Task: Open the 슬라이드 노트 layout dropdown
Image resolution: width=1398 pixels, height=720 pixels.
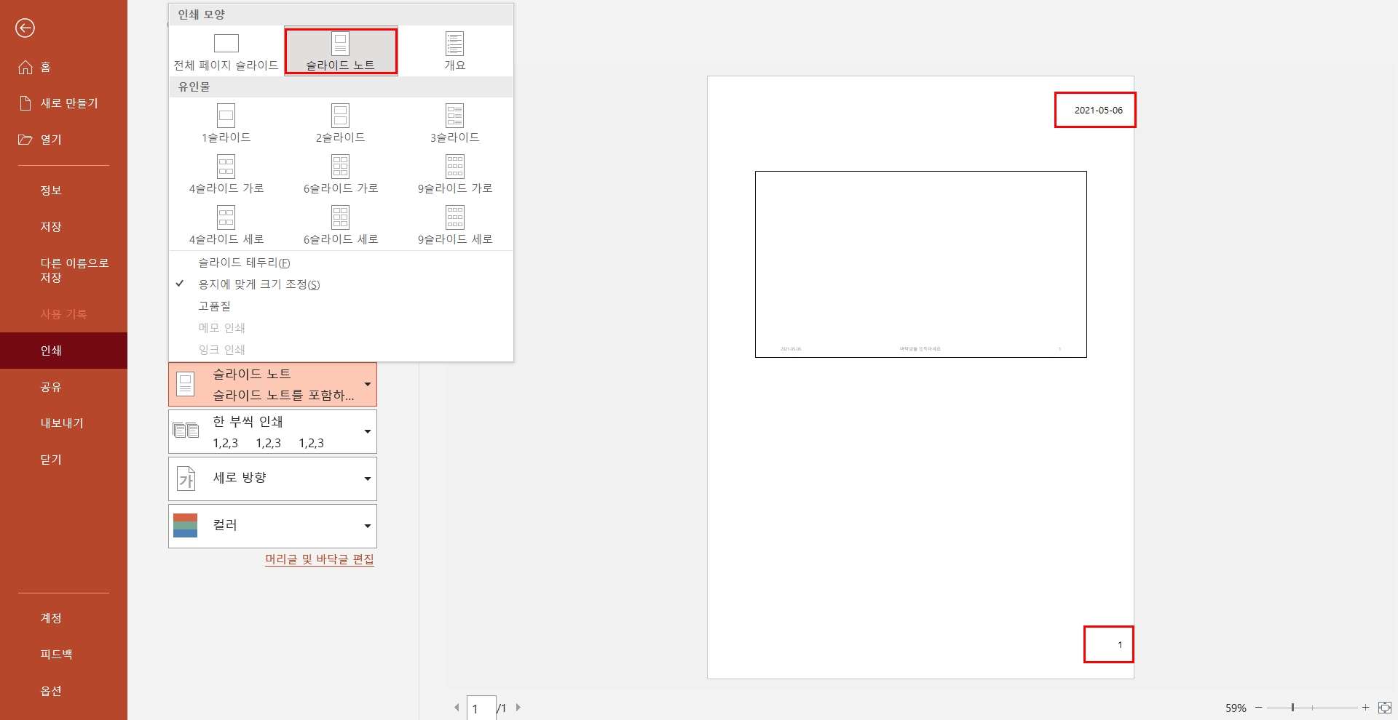Action: (x=272, y=384)
